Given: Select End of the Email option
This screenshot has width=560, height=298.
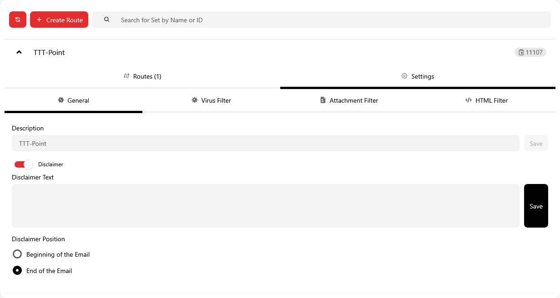Looking at the screenshot, I should 17,271.
